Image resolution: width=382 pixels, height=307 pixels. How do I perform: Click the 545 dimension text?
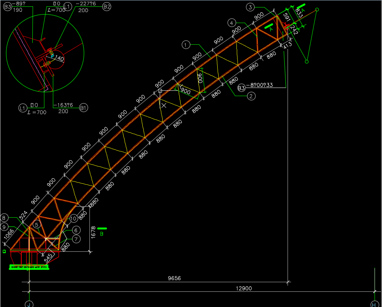48,258
